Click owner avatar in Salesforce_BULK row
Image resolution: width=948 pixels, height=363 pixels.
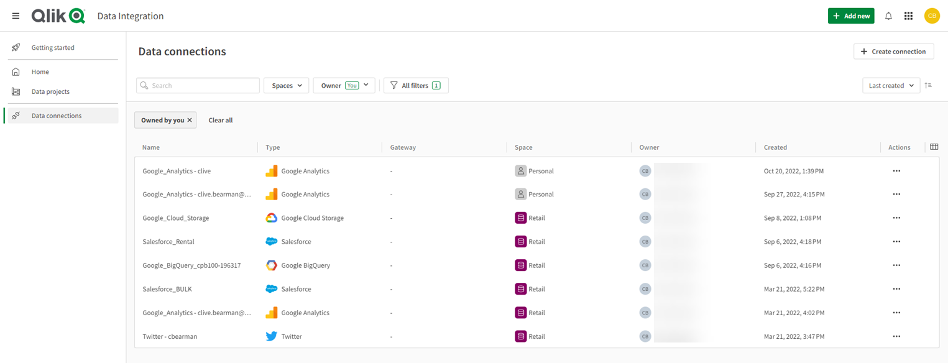point(645,289)
